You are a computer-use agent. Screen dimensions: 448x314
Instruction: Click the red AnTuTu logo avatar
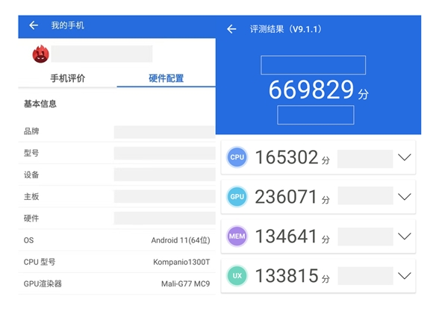(x=40, y=54)
